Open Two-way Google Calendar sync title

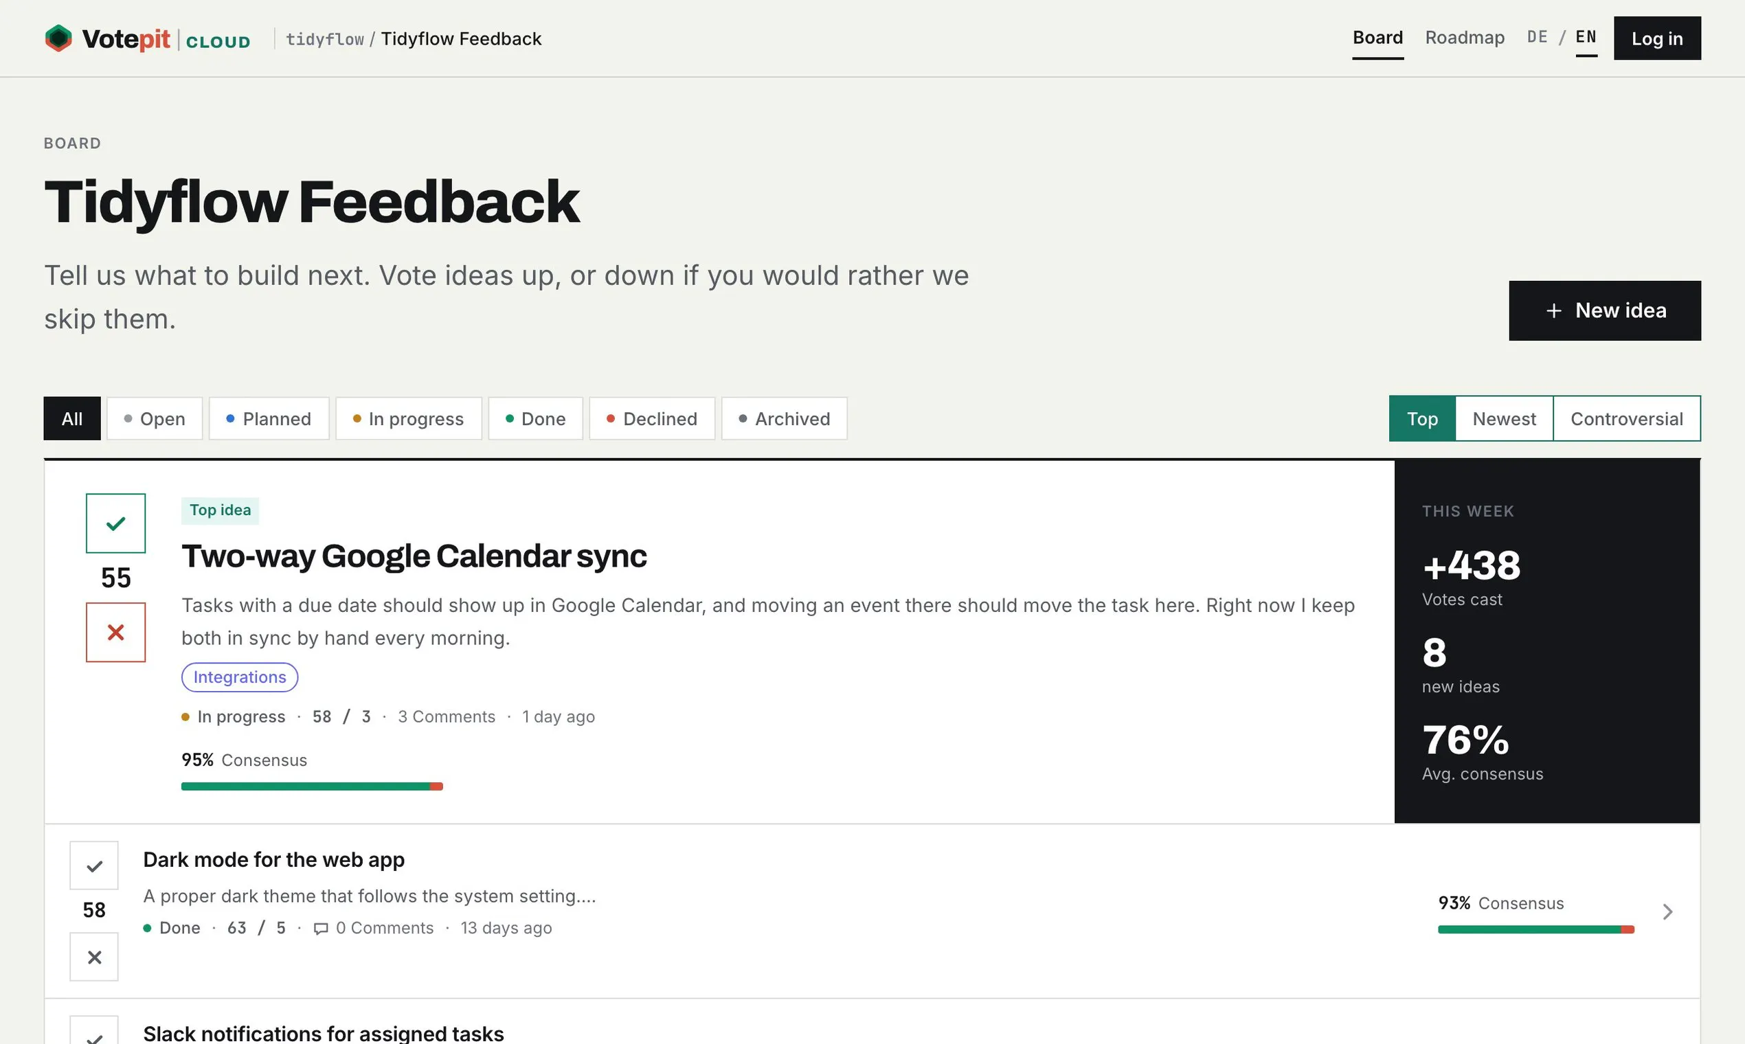[x=414, y=556]
